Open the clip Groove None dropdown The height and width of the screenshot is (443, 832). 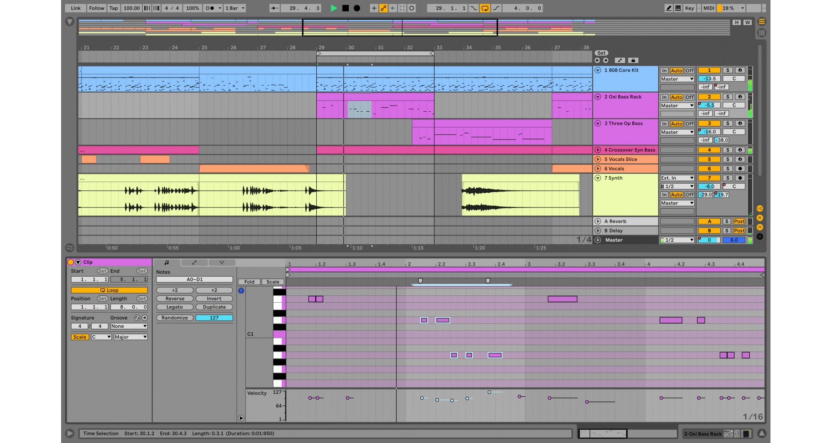(x=129, y=326)
